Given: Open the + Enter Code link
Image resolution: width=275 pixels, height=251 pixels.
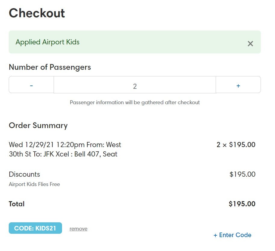Looking at the screenshot, I should [x=232, y=235].
